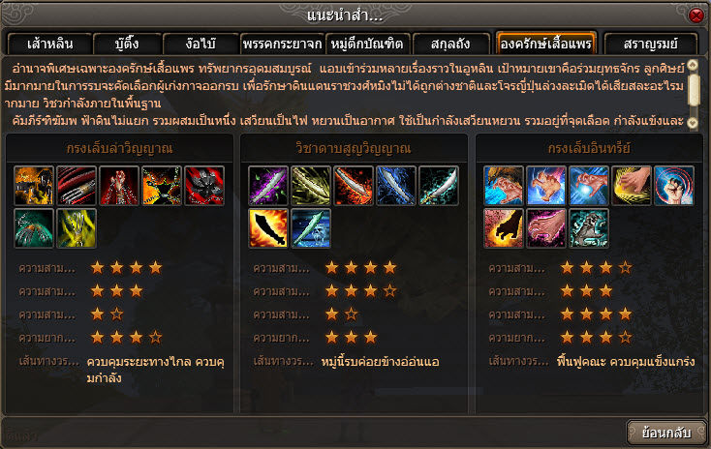Choose the yellow claw skill icon

click(x=77, y=228)
